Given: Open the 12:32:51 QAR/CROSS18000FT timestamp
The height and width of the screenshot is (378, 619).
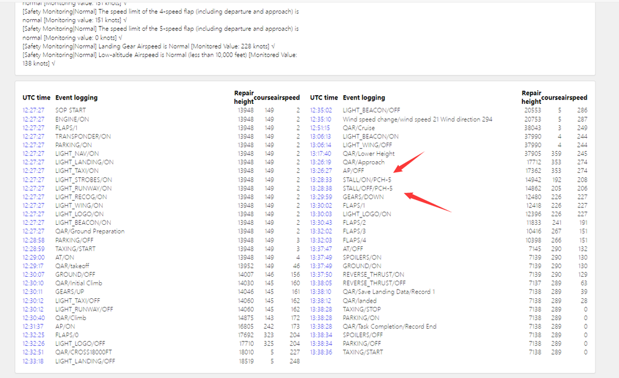Looking at the screenshot, I should coord(33,352).
